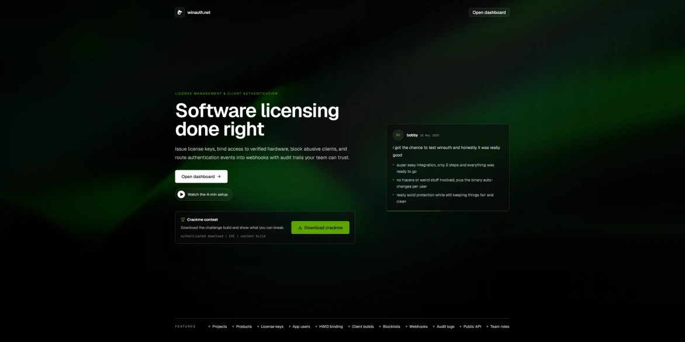Select the Client builds feature item
This screenshot has height=342, width=685.
[x=362, y=327]
